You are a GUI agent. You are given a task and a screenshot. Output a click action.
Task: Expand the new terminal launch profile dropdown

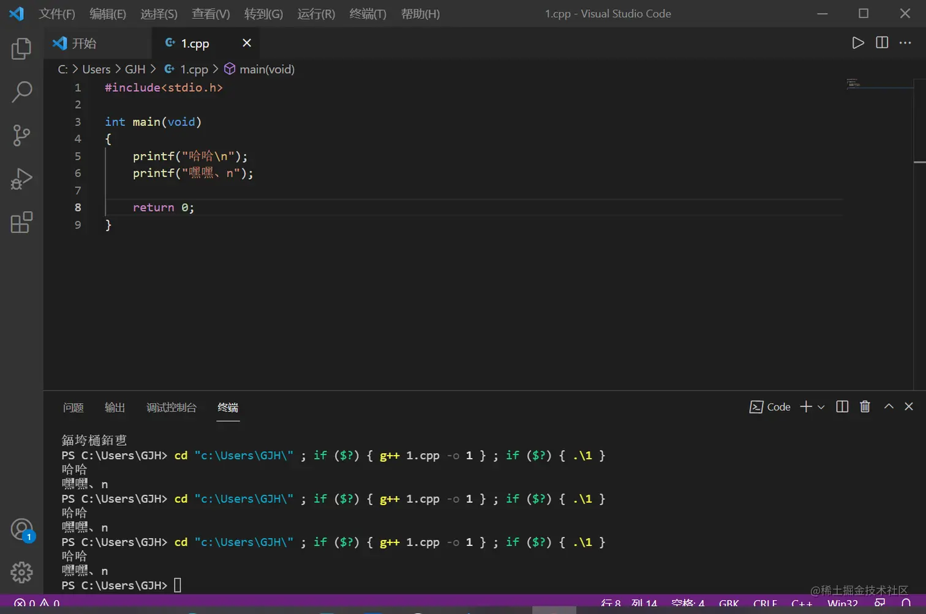[x=821, y=407]
